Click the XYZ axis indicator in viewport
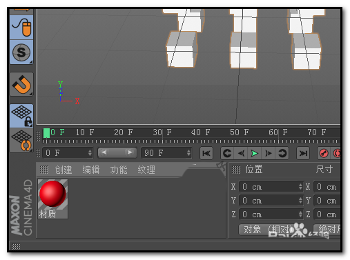 coord(68,92)
